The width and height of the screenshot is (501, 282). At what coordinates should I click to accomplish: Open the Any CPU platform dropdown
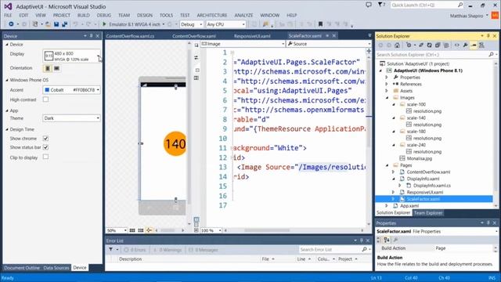click(x=225, y=24)
